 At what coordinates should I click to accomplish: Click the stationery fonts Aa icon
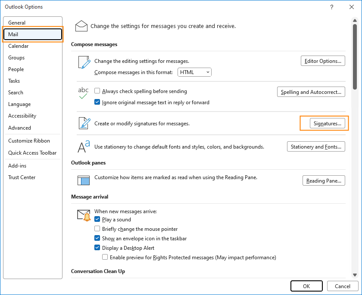pos(84,147)
